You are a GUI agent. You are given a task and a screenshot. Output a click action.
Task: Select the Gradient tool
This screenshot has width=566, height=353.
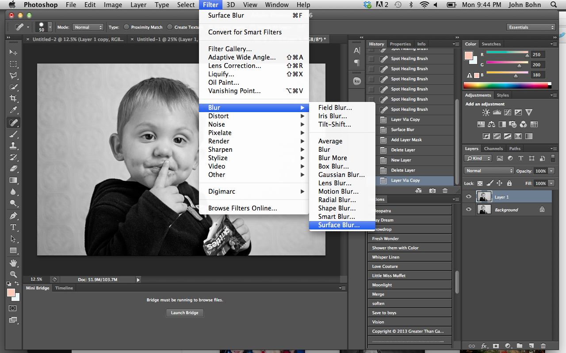pos(13,180)
